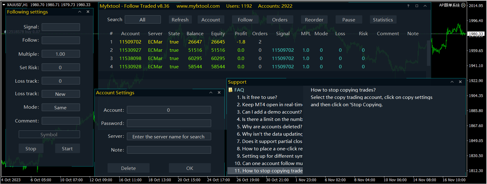Open the Account button in toolbar
Image resolution: width=487 pixels, height=184 pixels.
coord(211,20)
